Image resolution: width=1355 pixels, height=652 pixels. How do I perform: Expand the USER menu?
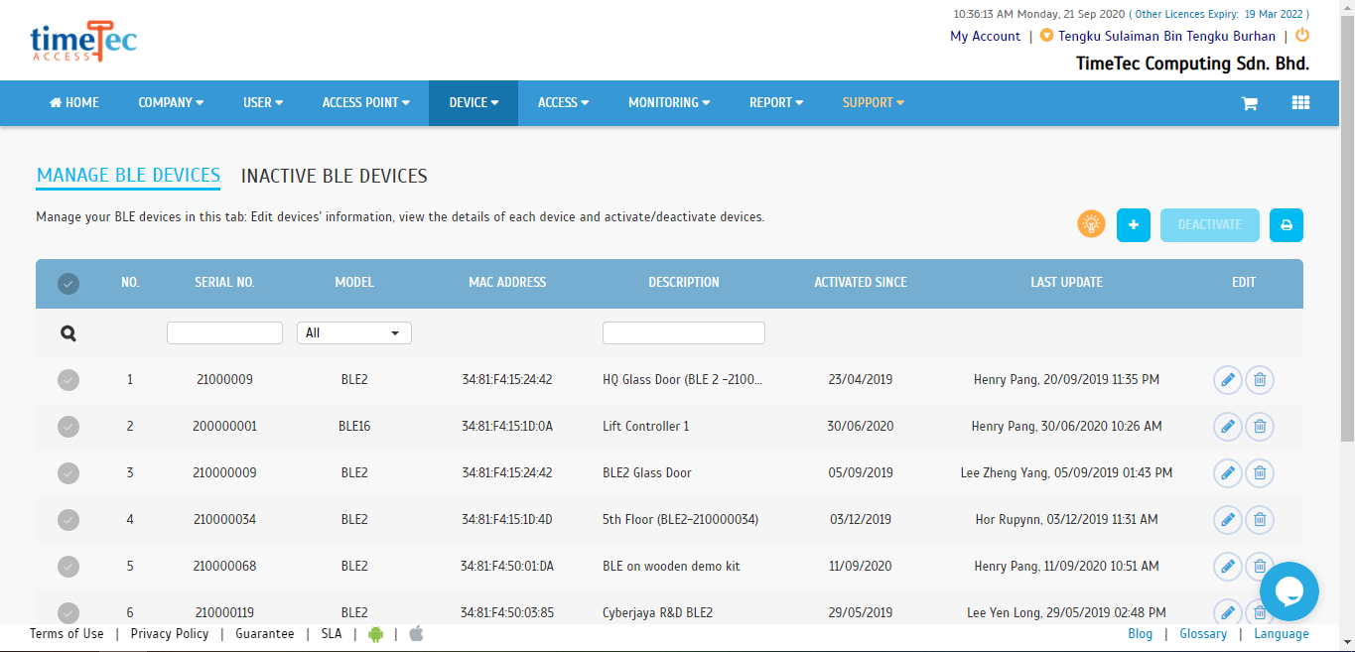[263, 102]
